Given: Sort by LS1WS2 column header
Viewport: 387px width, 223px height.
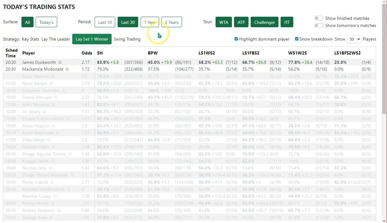Looking at the screenshot, I should (x=207, y=53).
